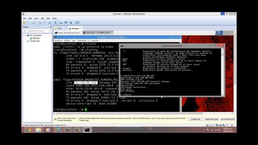Open the Menú de aplicaciones in guest
258x145 pixels.
(67, 33)
